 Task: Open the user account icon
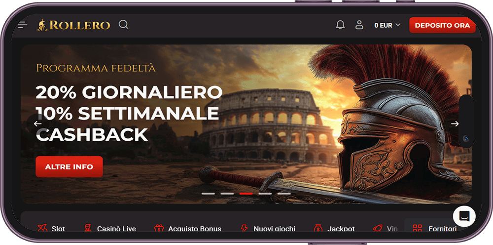point(359,25)
